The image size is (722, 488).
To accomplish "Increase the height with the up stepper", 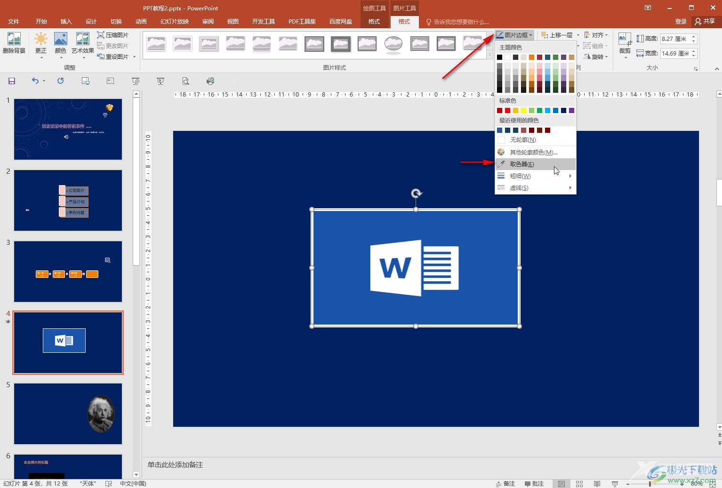I will [694, 36].
